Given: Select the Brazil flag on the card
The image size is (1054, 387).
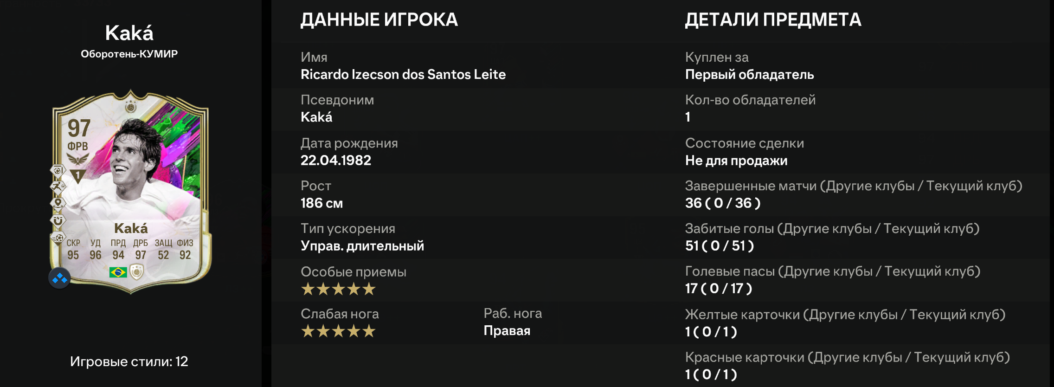Looking at the screenshot, I should [x=118, y=272].
